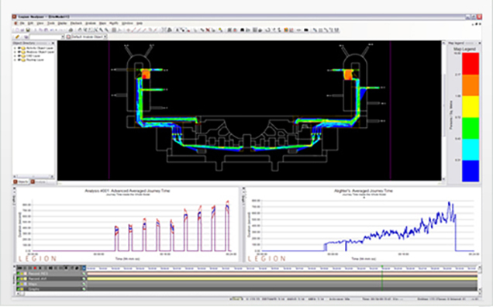
Task: Click the red record button in timeline controls
Action: coord(35,268)
